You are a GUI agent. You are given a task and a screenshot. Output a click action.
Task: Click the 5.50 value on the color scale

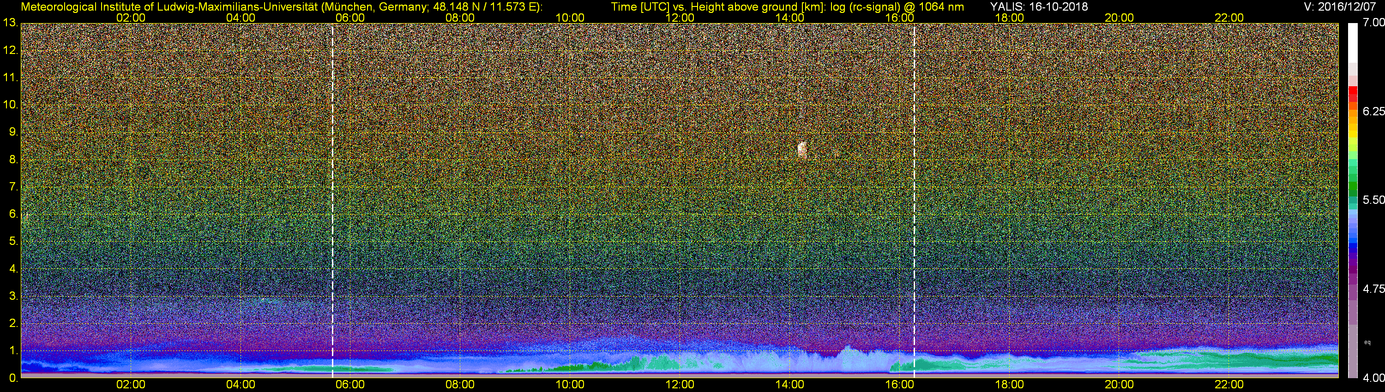pyautogui.click(x=1374, y=200)
